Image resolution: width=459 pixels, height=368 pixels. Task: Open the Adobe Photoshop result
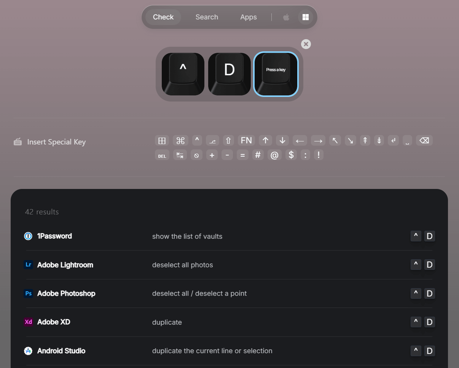click(229, 293)
